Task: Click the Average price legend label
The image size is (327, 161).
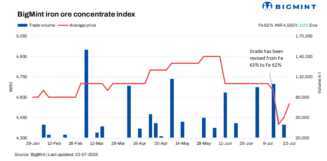Action: [83, 25]
